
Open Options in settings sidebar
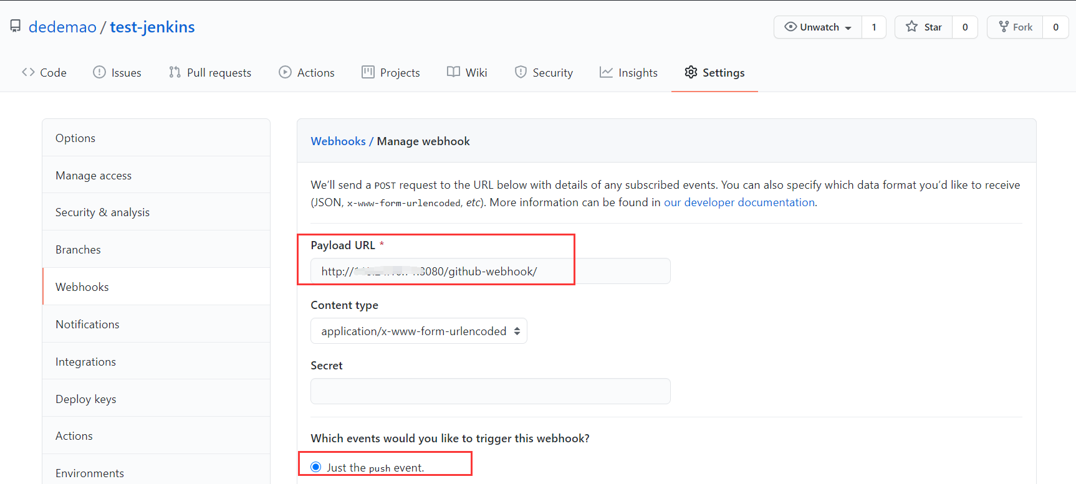[x=156, y=138]
